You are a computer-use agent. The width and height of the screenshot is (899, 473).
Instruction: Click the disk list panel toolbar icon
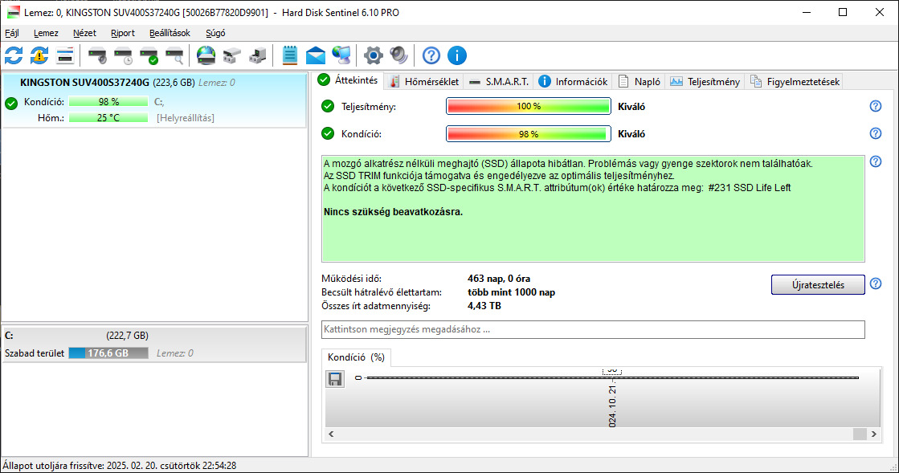coord(65,55)
